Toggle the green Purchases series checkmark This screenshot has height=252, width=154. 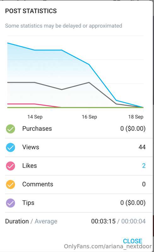click(10, 129)
